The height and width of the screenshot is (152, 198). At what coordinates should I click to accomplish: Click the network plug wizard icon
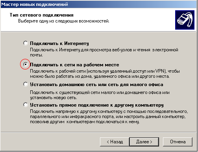185,20
